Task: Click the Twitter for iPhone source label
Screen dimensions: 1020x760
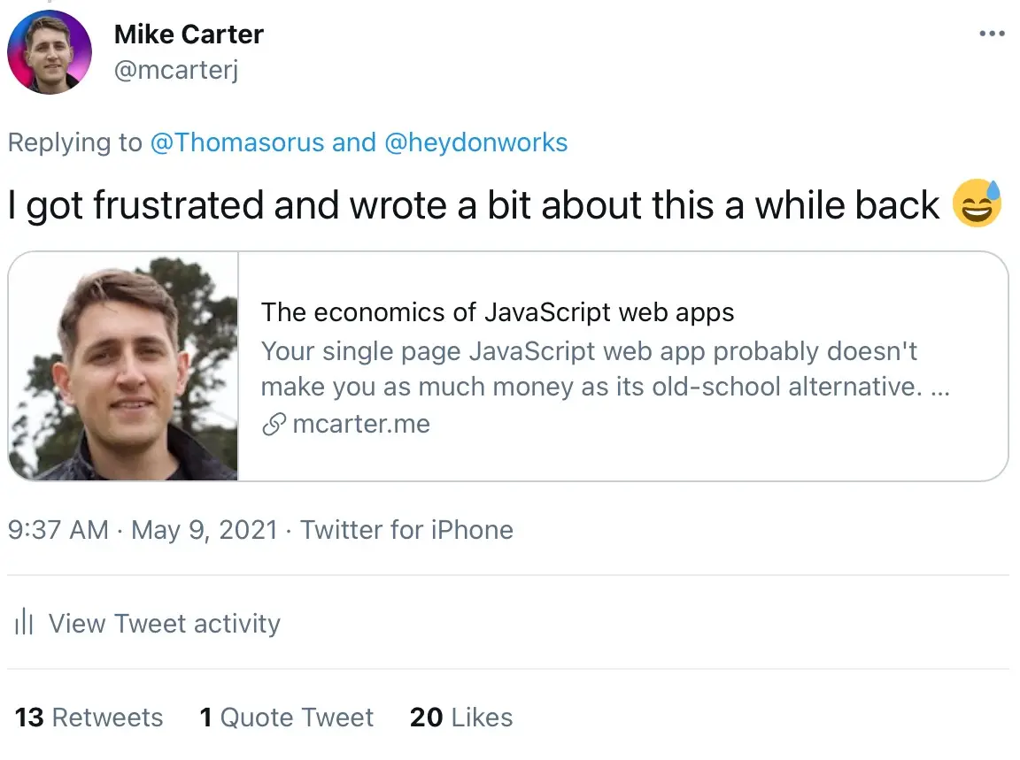Action: coord(406,529)
